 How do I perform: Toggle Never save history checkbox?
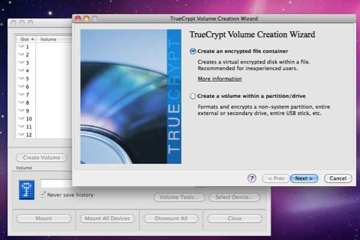click(x=43, y=194)
